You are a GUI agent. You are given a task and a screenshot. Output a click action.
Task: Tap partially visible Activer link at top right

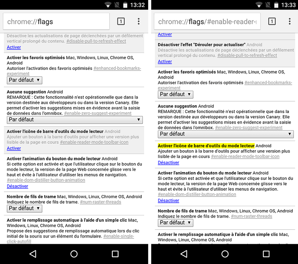tap(165, 35)
